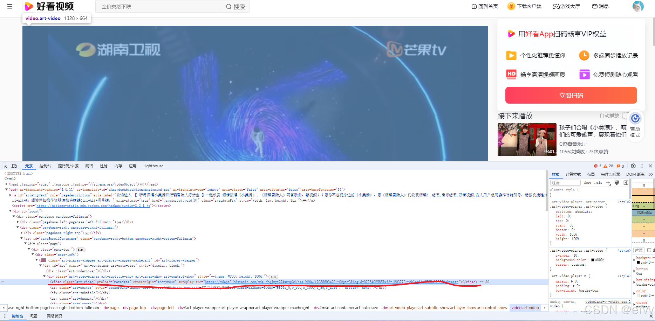Tick the checkbox beside the computed 过滤 filter
Image resolution: width=655 pixels, height=321 pixels.
[x=649, y=250]
